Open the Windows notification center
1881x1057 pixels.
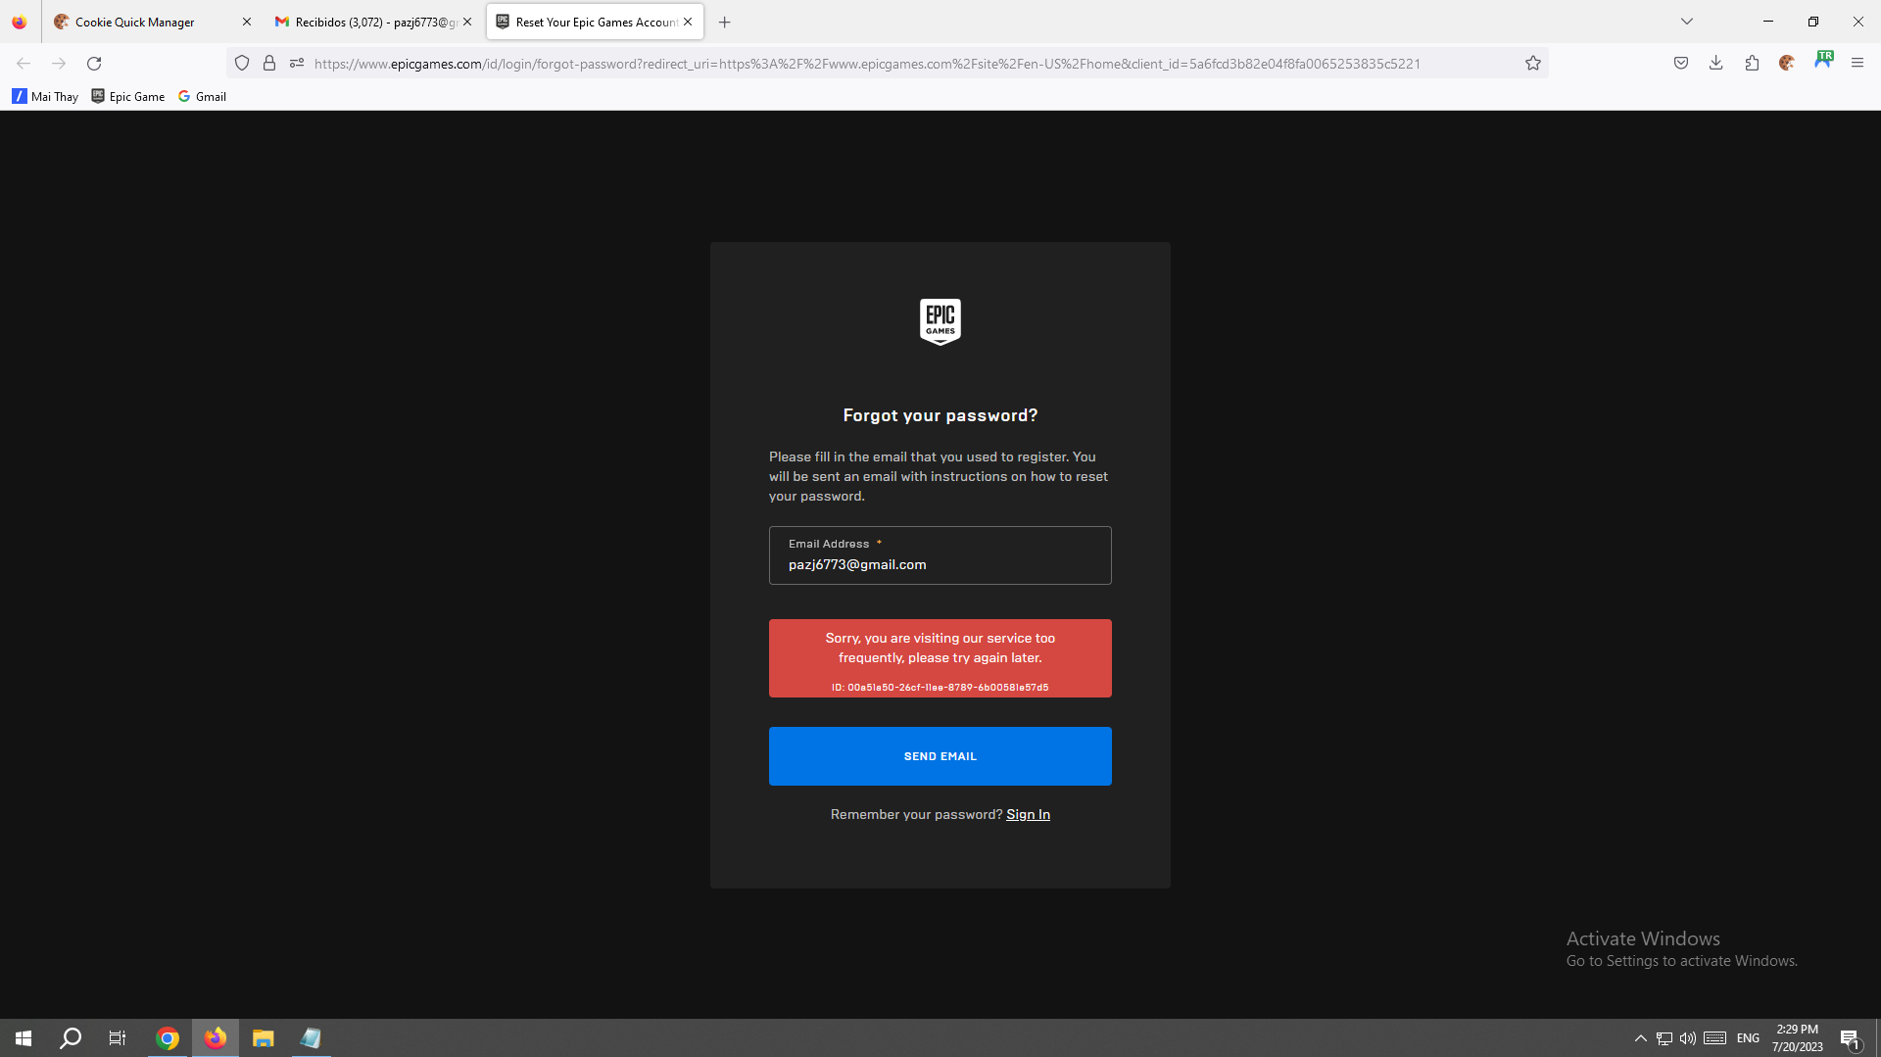pyautogui.click(x=1850, y=1038)
